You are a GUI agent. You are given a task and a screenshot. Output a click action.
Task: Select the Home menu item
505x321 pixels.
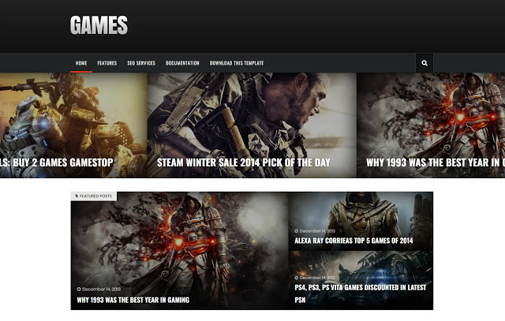pyautogui.click(x=81, y=63)
